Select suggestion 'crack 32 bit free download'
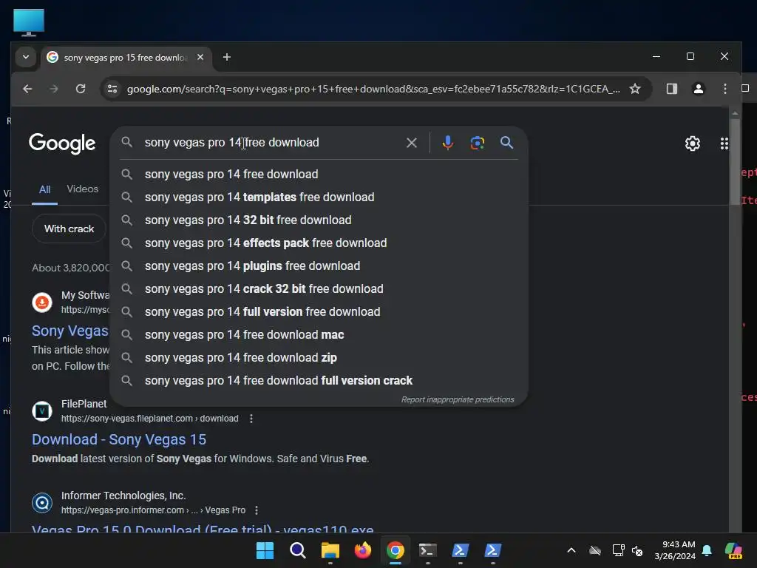Screen dimensions: 757x568 319,289
